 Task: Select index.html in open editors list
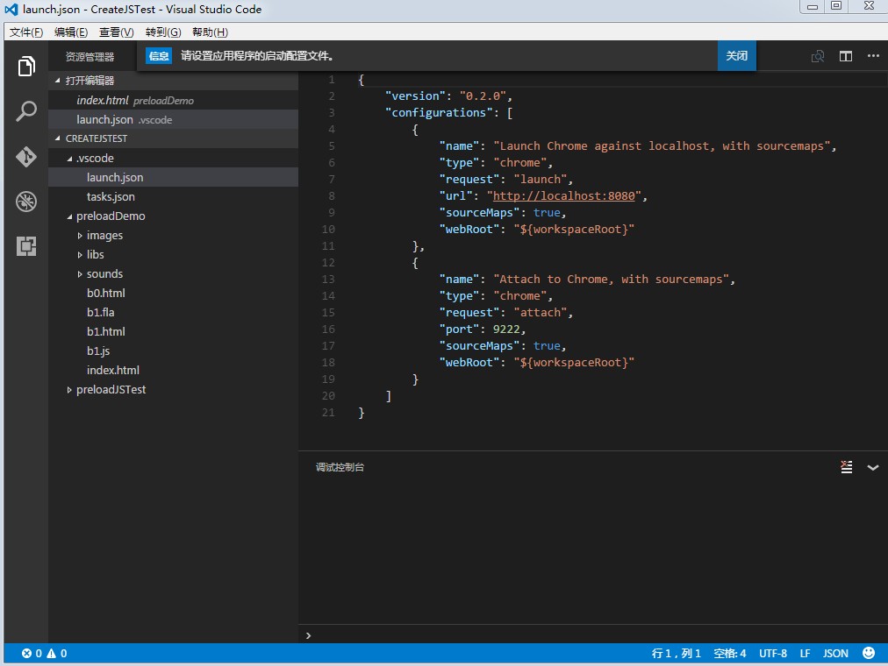pyautogui.click(x=173, y=100)
